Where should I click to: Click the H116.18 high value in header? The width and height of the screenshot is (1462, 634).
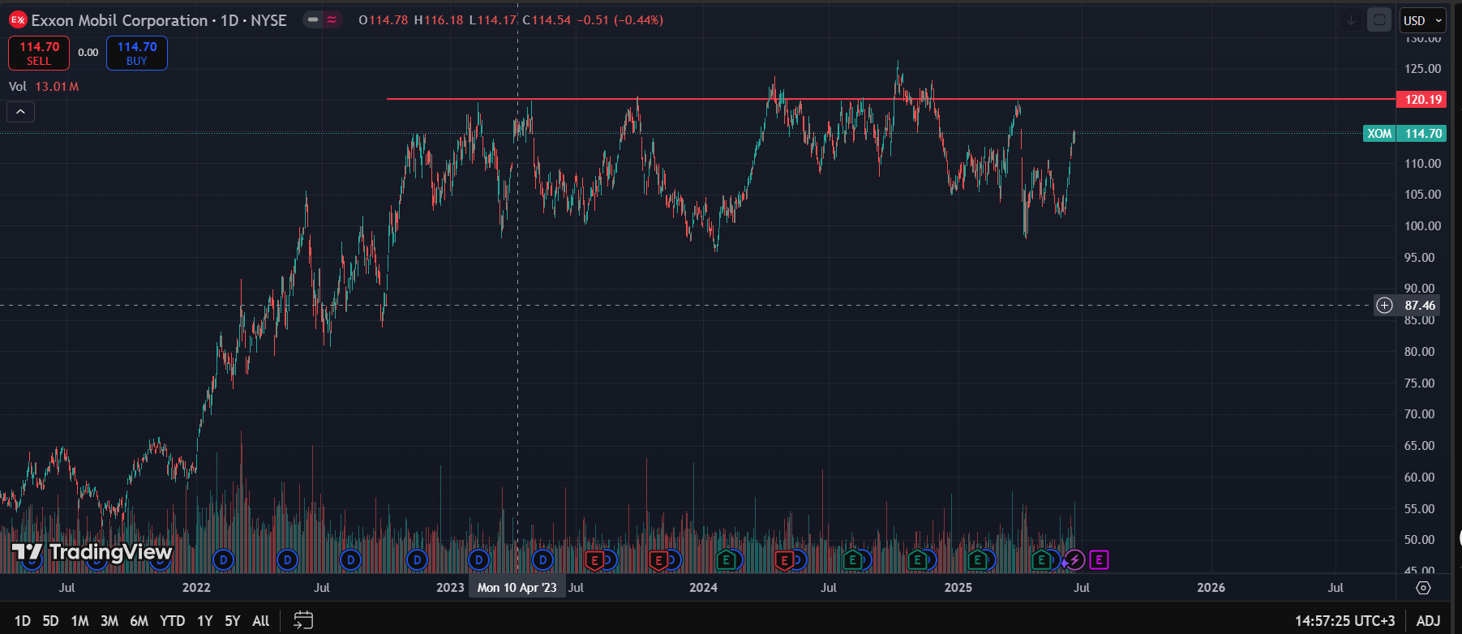[439, 20]
